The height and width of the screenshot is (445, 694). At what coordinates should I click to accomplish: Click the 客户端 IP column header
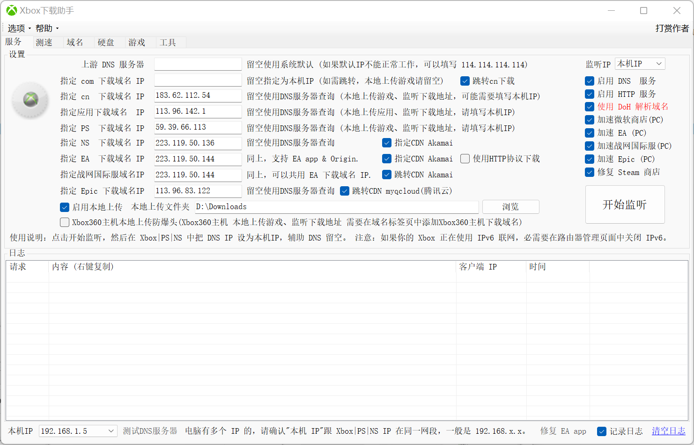click(x=491, y=267)
